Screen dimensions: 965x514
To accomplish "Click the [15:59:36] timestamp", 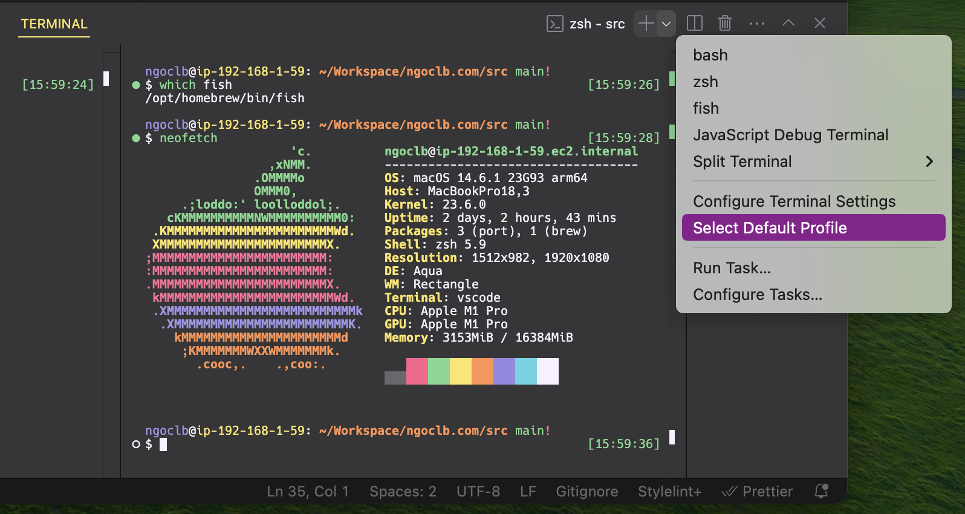I will [624, 444].
